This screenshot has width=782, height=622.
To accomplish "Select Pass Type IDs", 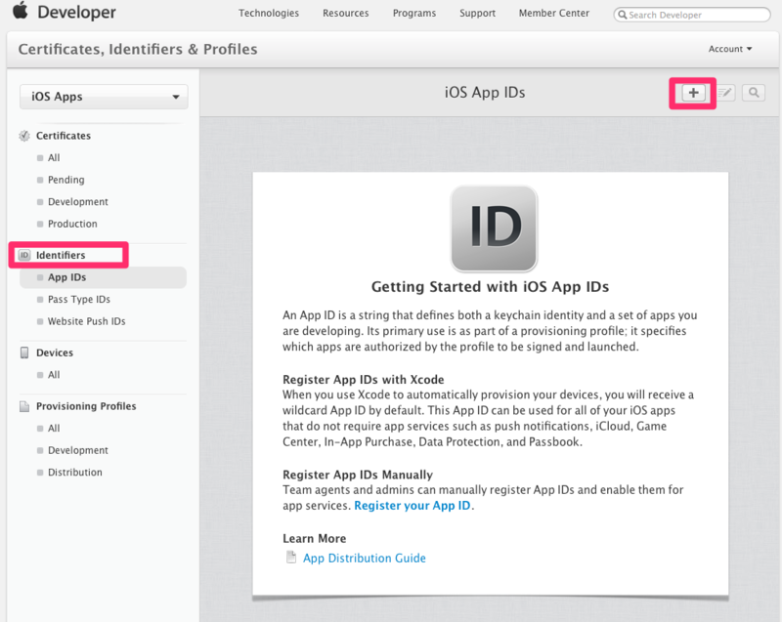I will coord(79,300).
